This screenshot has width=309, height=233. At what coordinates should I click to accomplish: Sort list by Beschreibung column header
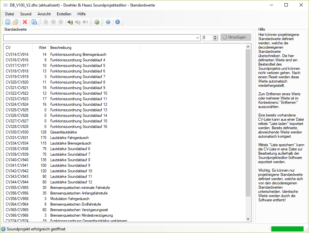coord(94,48)
